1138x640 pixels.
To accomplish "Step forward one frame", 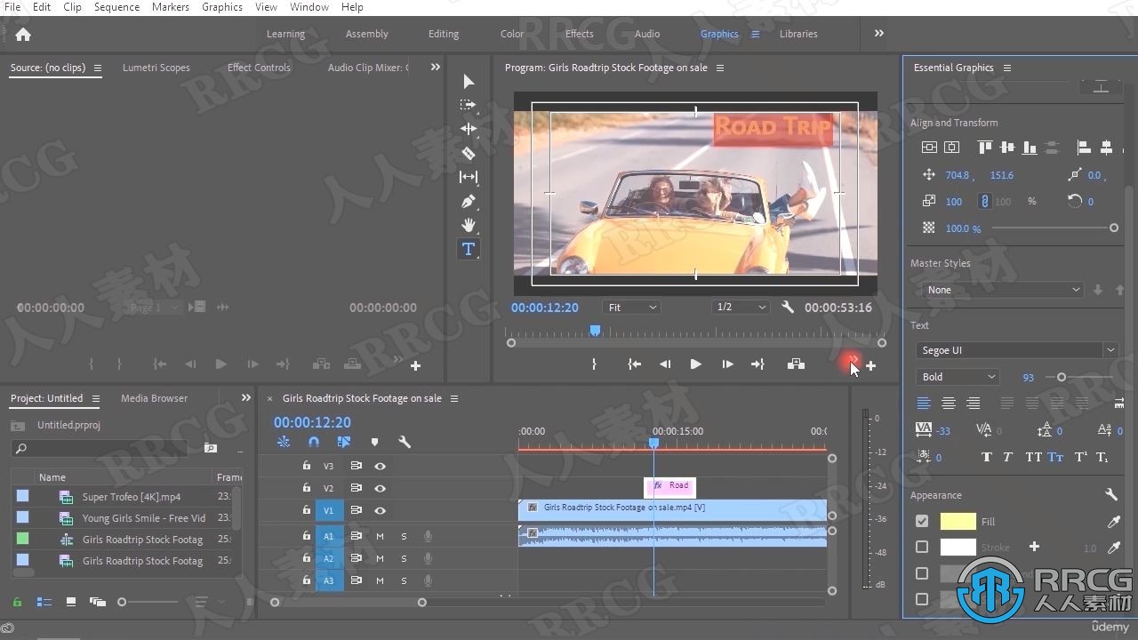I will click(x=727, y=364).
